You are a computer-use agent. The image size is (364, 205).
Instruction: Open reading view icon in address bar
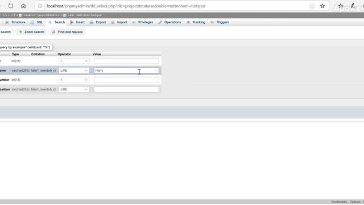point(312,6)
